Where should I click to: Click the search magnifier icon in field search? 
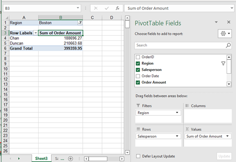point(228,45)
